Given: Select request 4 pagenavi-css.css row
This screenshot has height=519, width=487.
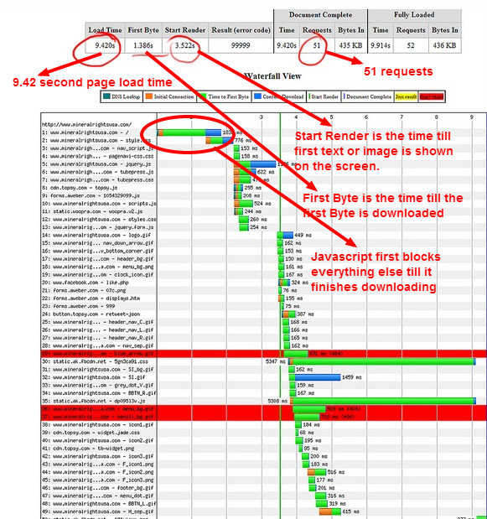Looking at the screenshot, I should (x=264, y=156).
